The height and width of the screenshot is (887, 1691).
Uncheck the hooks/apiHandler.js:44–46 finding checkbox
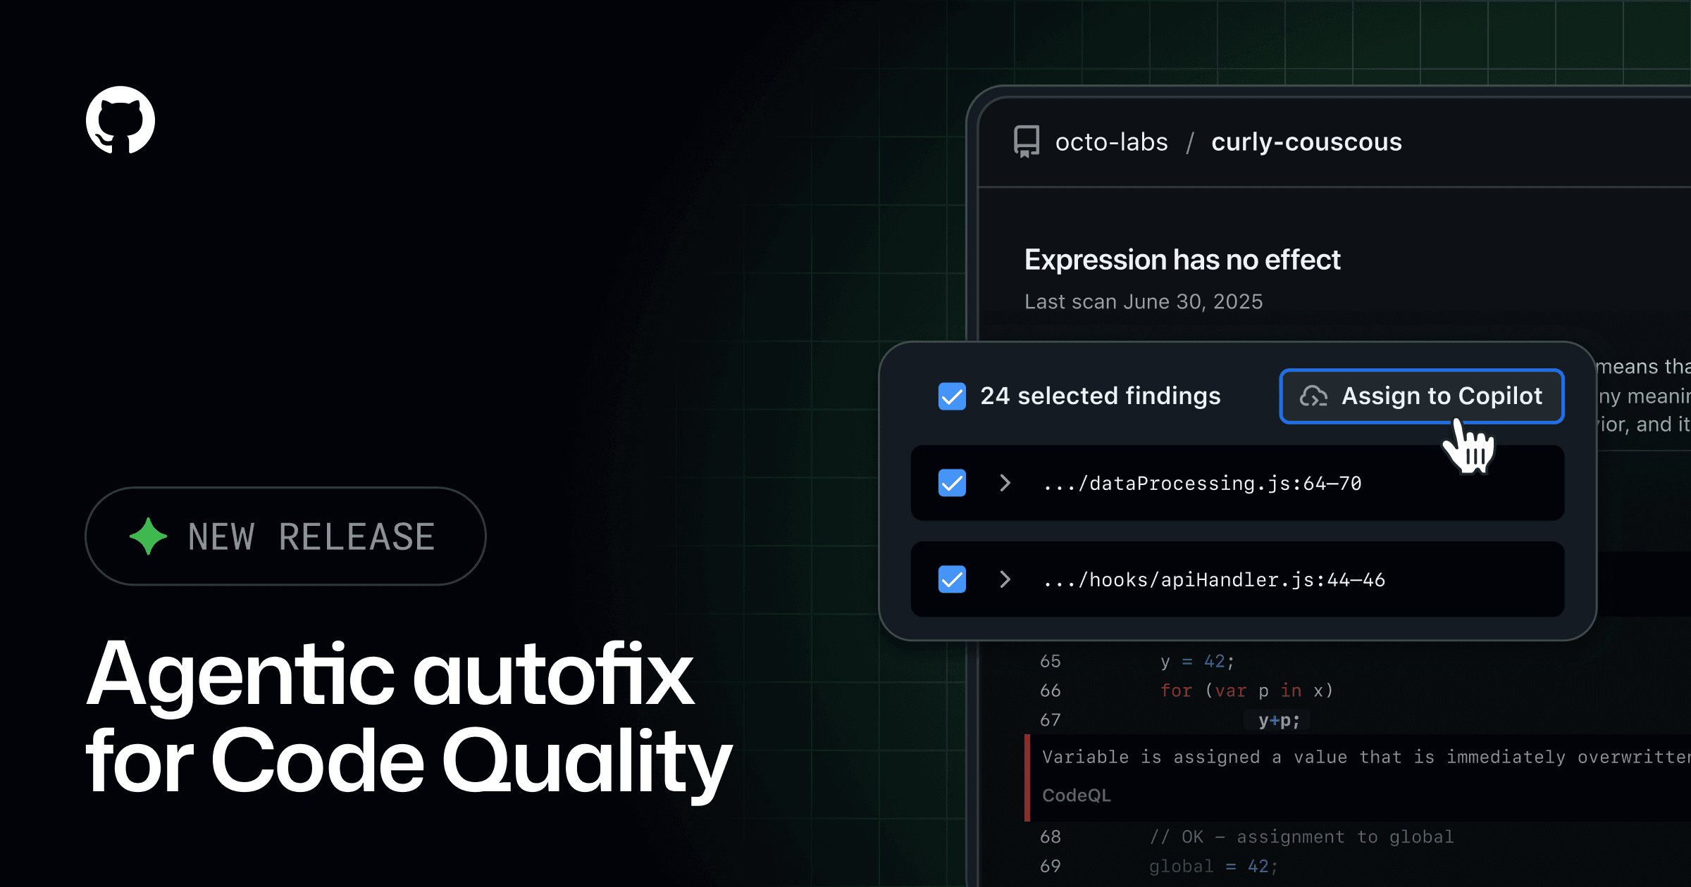tap(952, 579)
